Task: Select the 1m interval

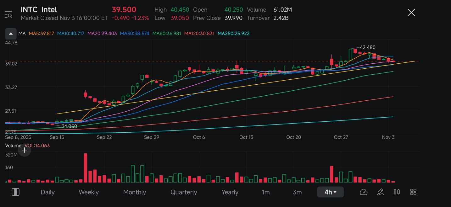Action: point(266,192)
